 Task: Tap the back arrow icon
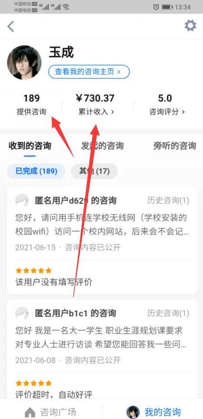pos(11,26)
